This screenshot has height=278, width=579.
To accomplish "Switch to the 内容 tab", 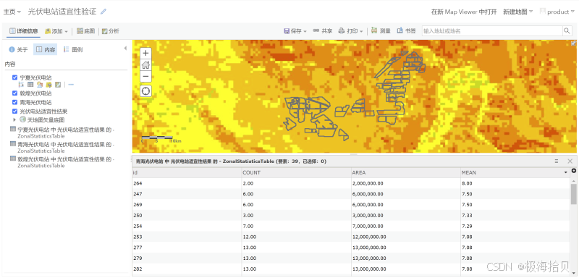I will (46, 49).
